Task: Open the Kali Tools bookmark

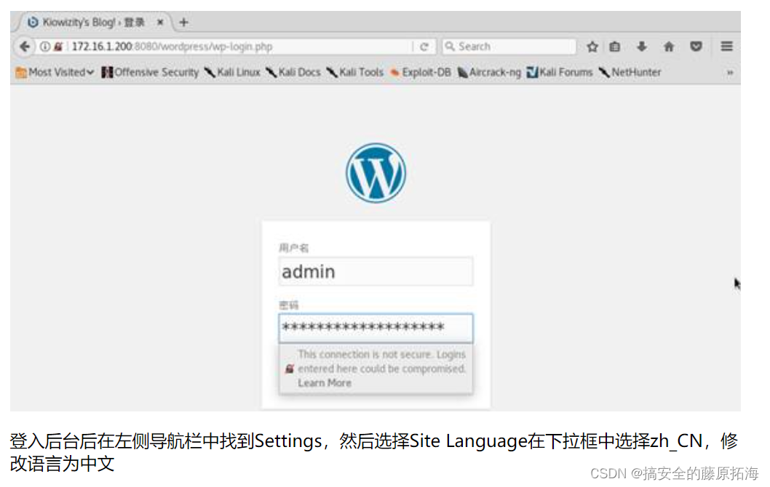Action: [x=354, y=73]
